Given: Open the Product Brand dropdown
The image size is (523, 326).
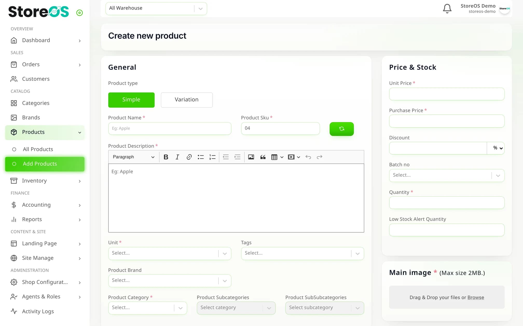Looking at the screenshot, I should point(170,281).
